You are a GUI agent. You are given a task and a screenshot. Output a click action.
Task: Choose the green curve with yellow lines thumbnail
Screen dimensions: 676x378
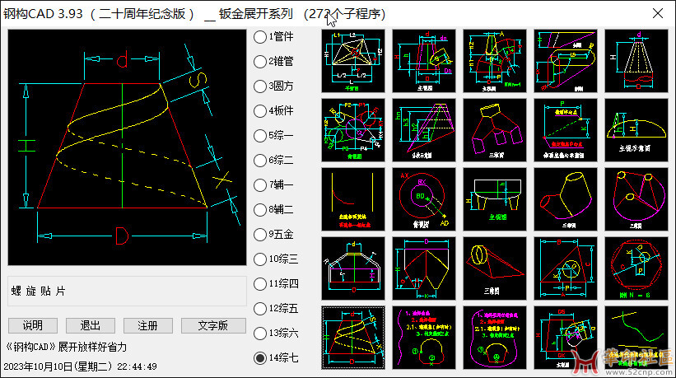pos(636,338)
